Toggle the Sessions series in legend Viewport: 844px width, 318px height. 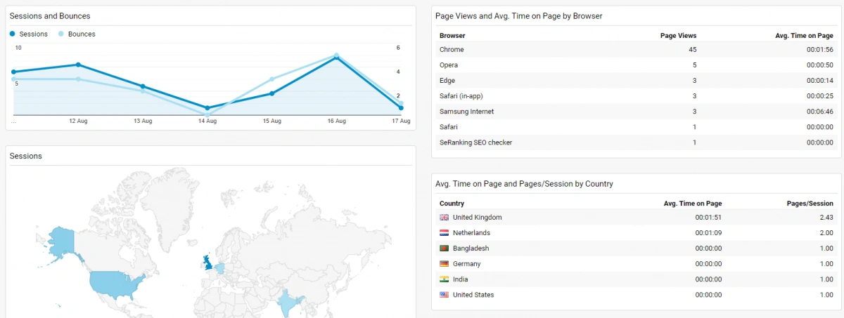click(29, 34)
